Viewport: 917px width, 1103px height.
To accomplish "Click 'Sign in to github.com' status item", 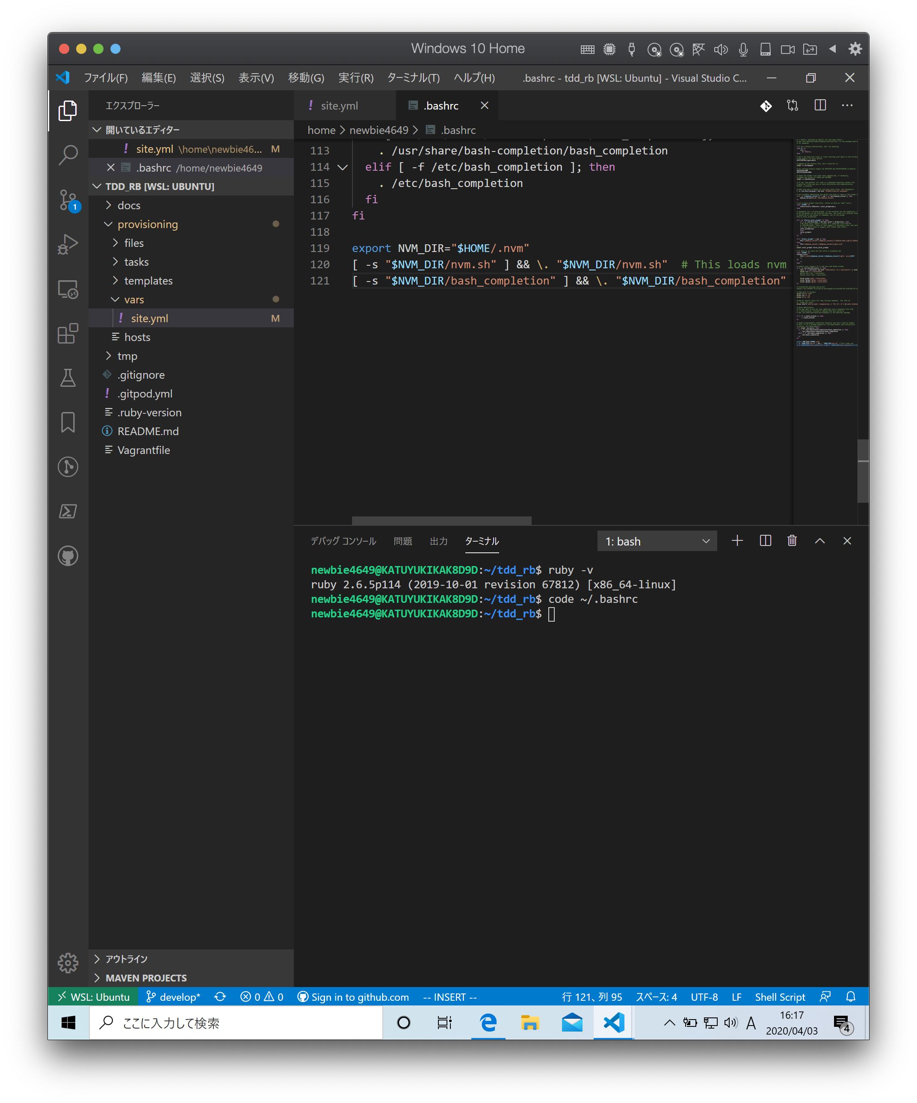I will point(353,997).
